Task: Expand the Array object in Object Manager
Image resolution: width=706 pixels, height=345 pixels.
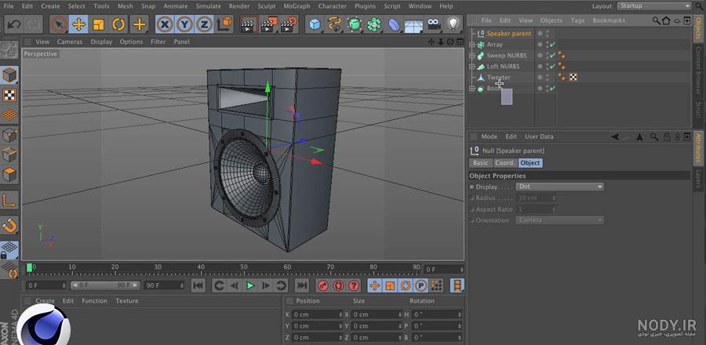Action: (x=472, y=45)
